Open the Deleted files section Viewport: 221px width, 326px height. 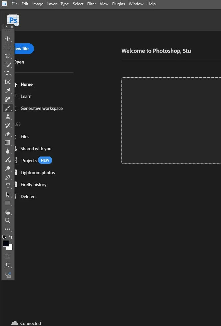[x=28, y=196]
